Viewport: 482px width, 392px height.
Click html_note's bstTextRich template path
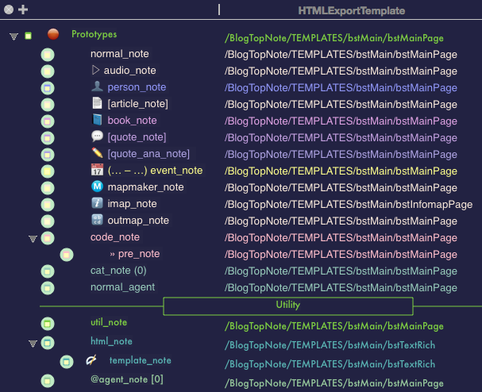click(x=330, y=345)
